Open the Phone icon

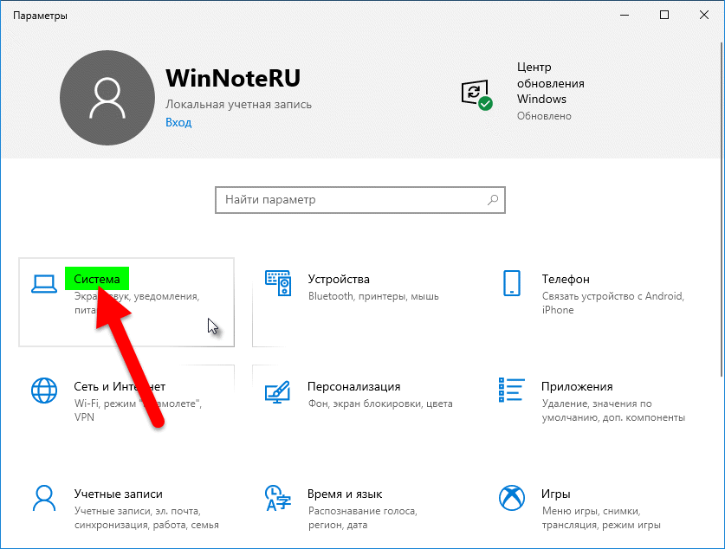[511, 283]
